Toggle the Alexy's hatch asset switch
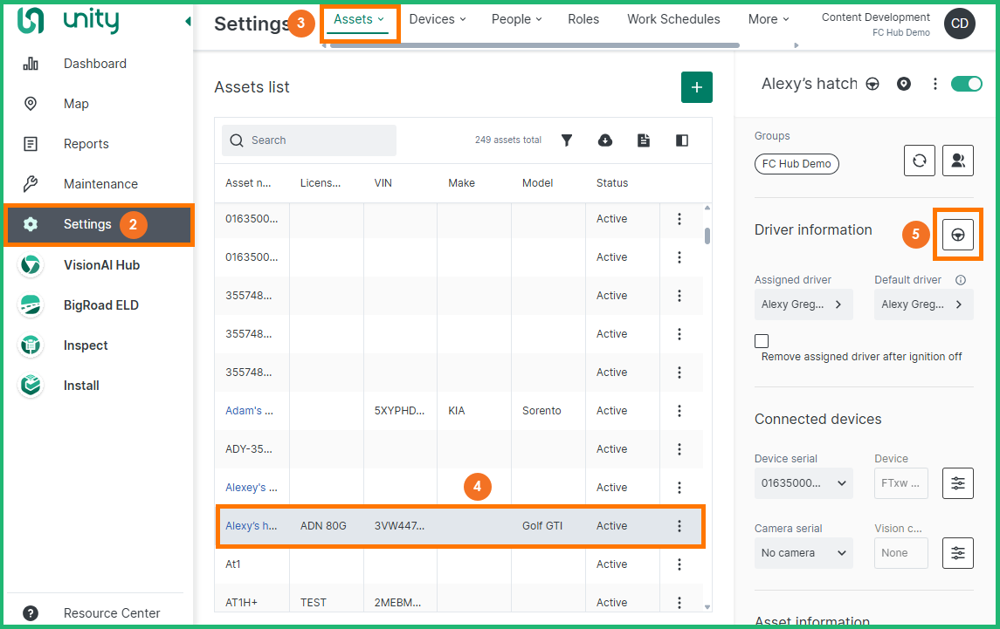 (966, 84)
